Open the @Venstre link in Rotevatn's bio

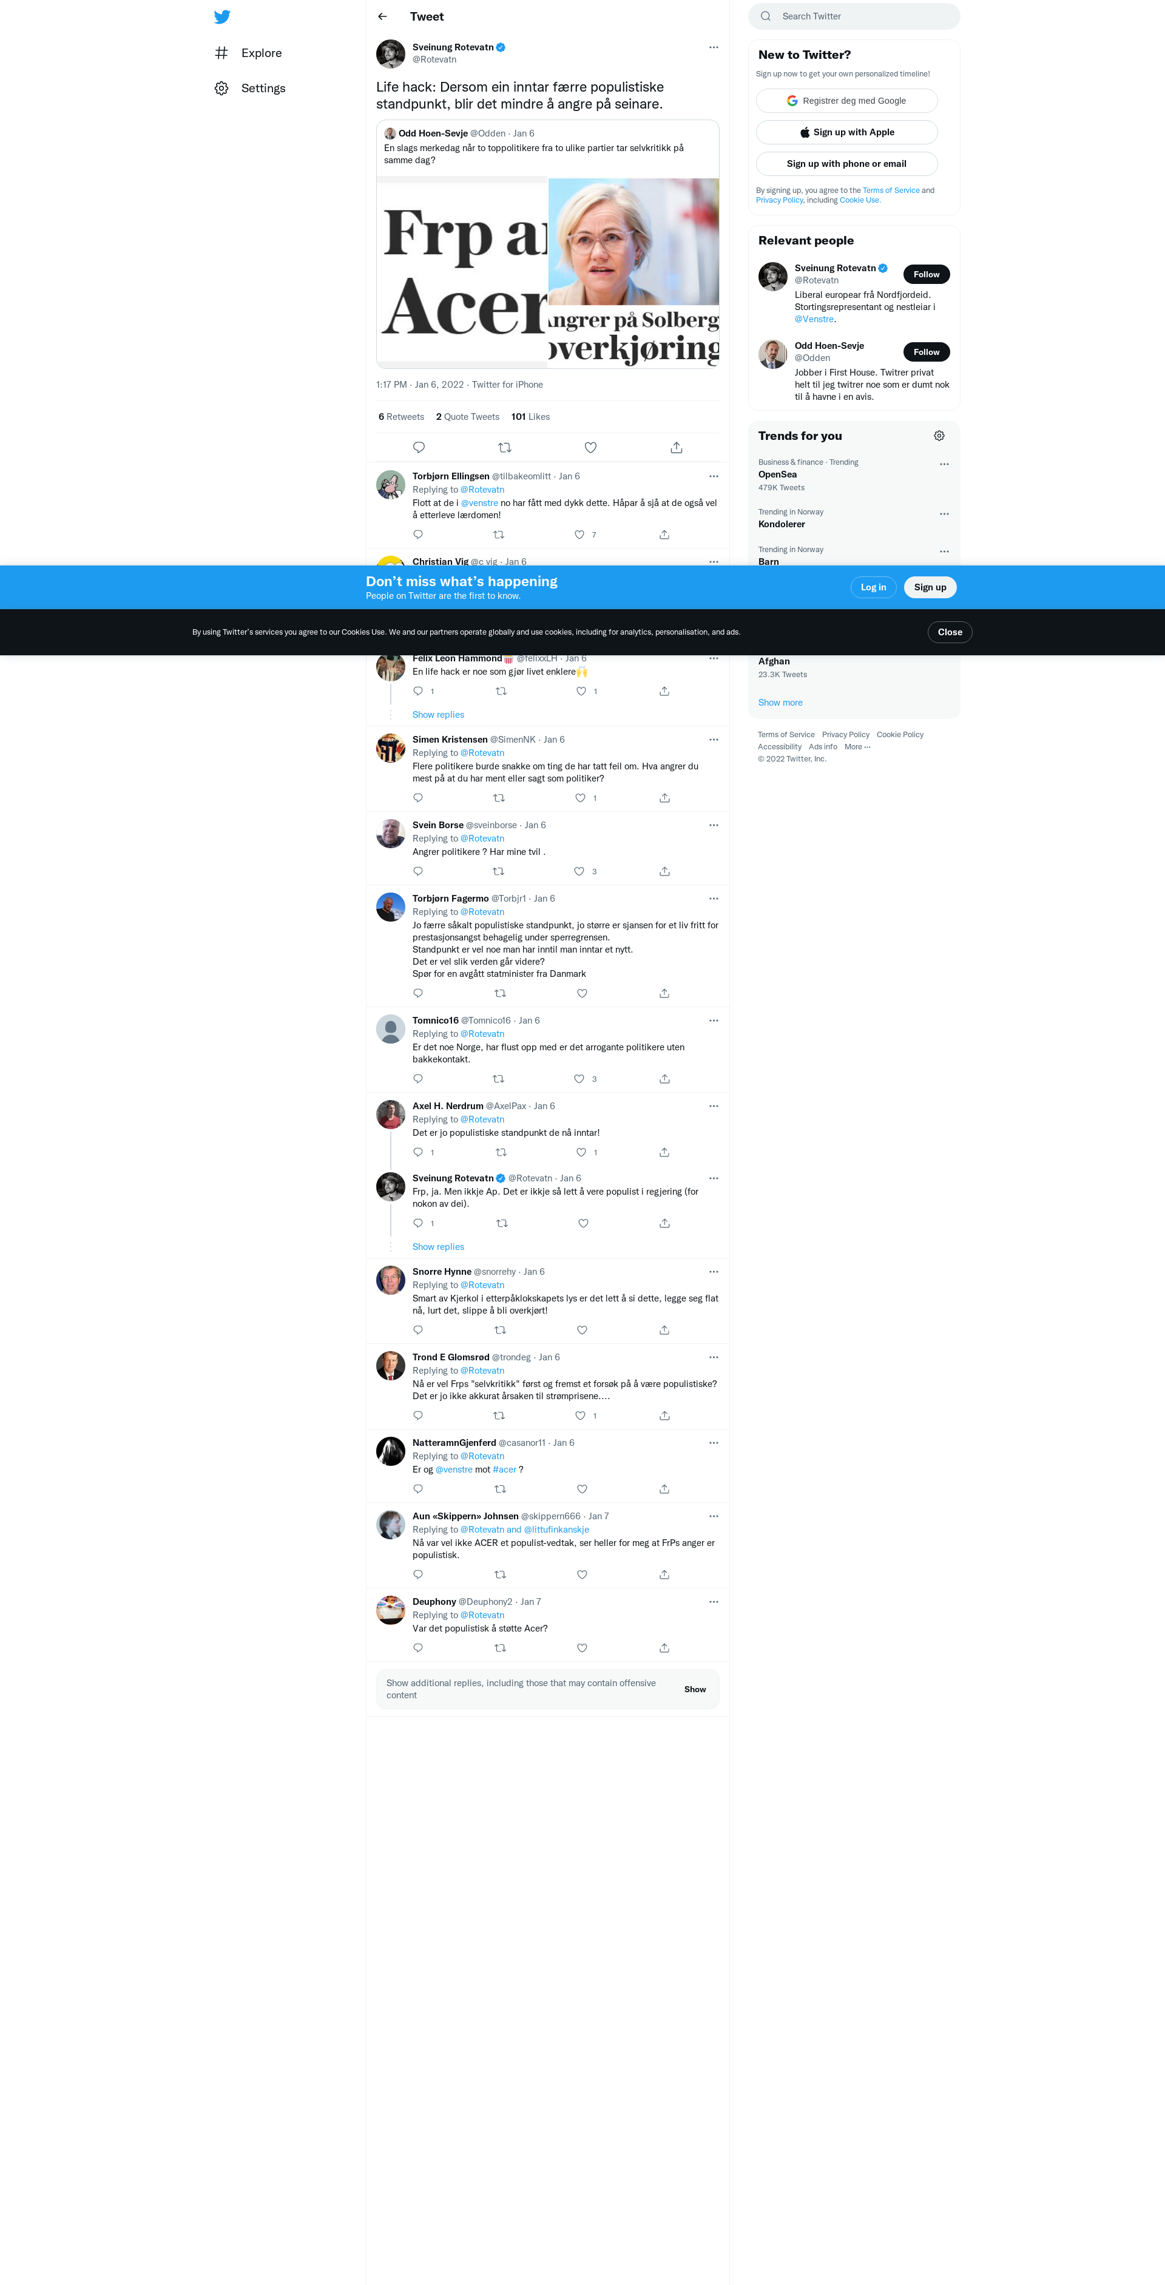click(814, 319)
